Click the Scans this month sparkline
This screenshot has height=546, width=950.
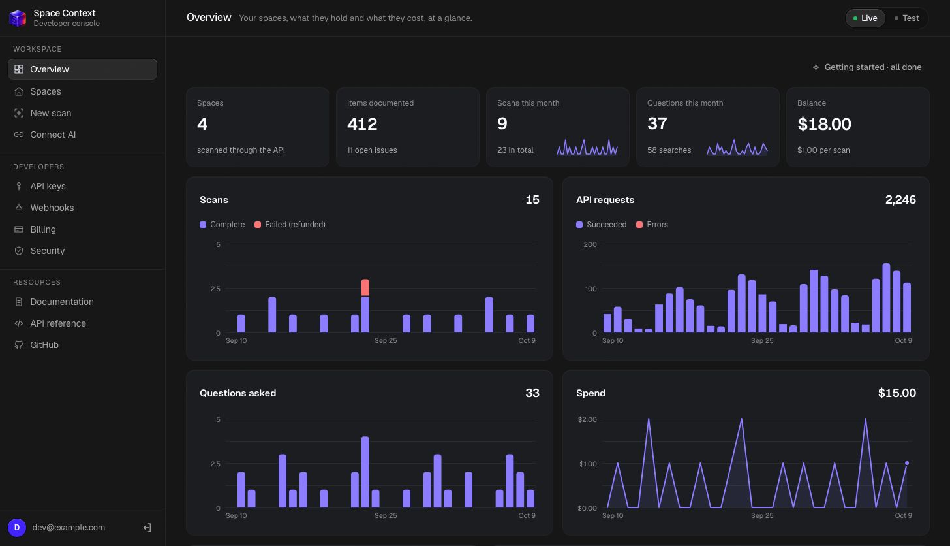(x=587, y=148)
